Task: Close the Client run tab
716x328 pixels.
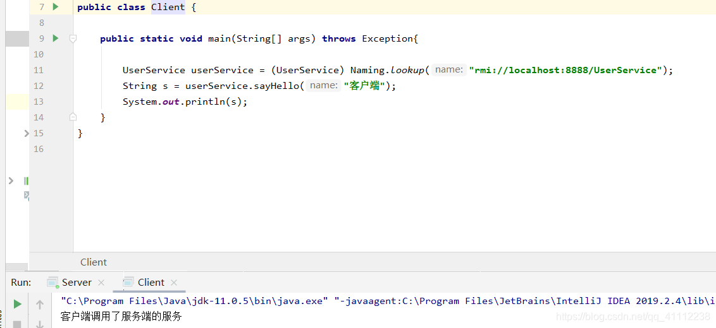Action: tap(173, 283)
